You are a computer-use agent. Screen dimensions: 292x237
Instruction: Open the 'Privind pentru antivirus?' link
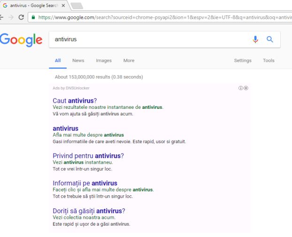(88, 156)
